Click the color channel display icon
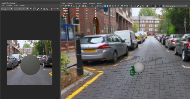 (35, 9)
